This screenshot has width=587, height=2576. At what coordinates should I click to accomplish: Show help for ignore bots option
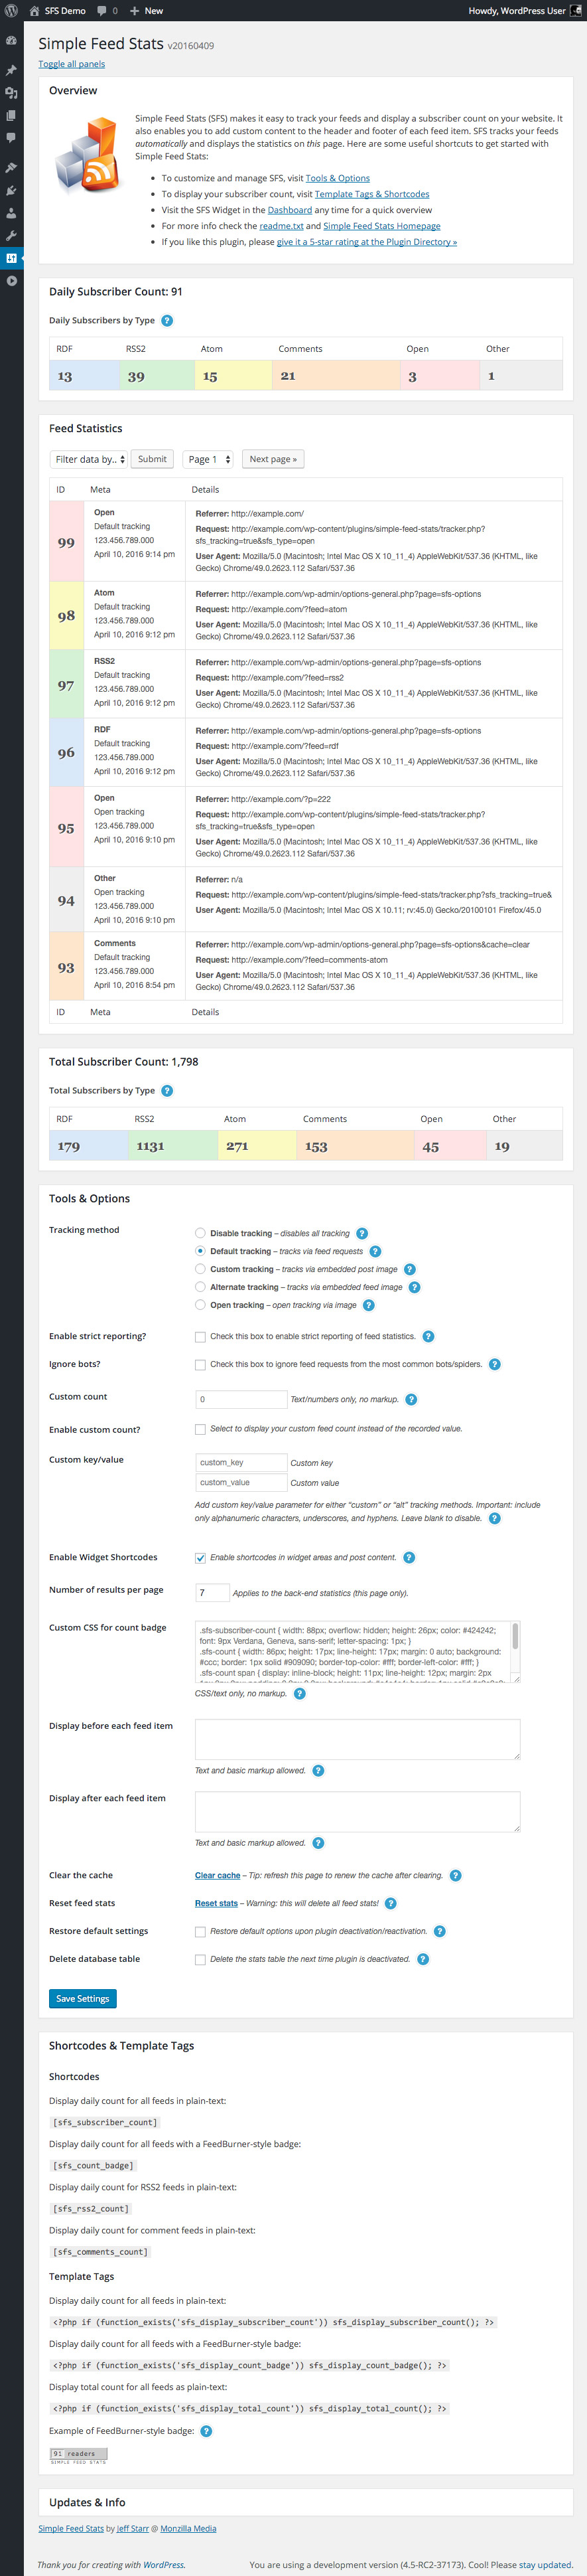point(494,1364)
